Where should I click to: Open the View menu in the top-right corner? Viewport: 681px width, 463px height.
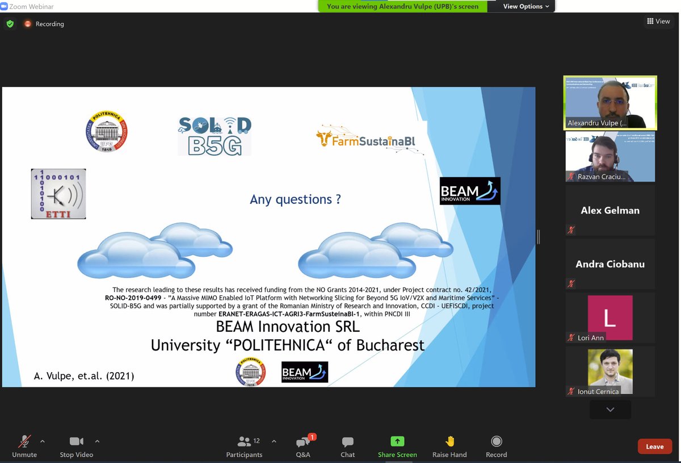point(658,21)
